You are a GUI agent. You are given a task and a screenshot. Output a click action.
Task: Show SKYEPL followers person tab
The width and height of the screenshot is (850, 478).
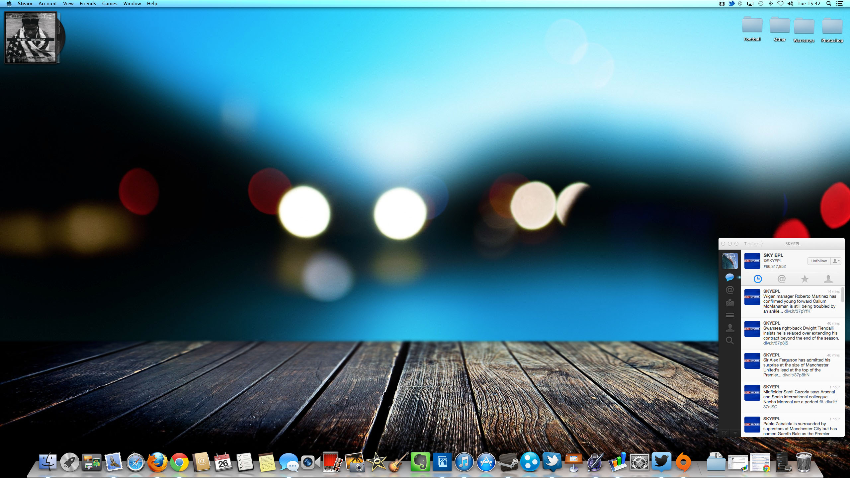pos(828,279)
